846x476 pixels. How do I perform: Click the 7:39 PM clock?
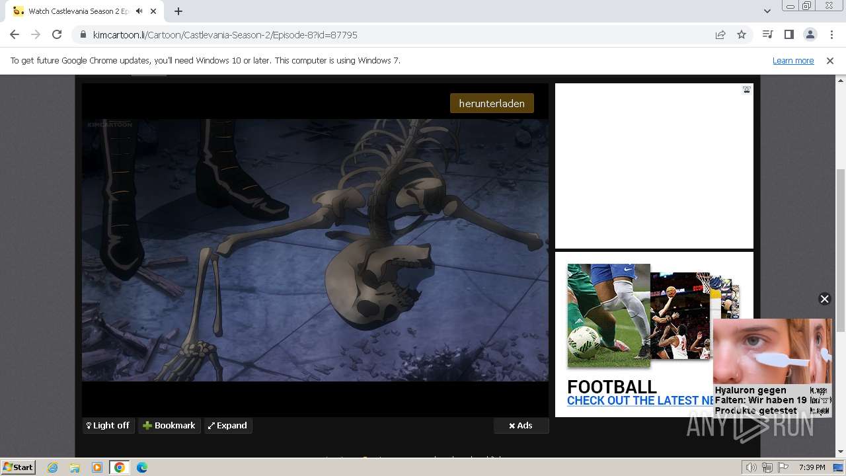[812, 467]
